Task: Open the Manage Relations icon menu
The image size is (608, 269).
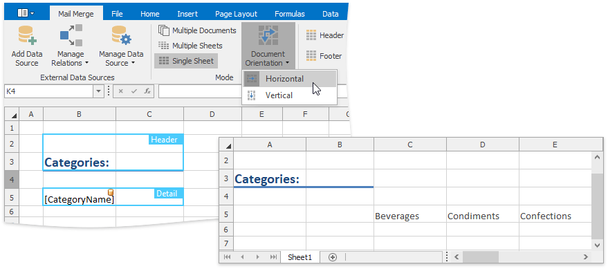Action: [71, 35]
